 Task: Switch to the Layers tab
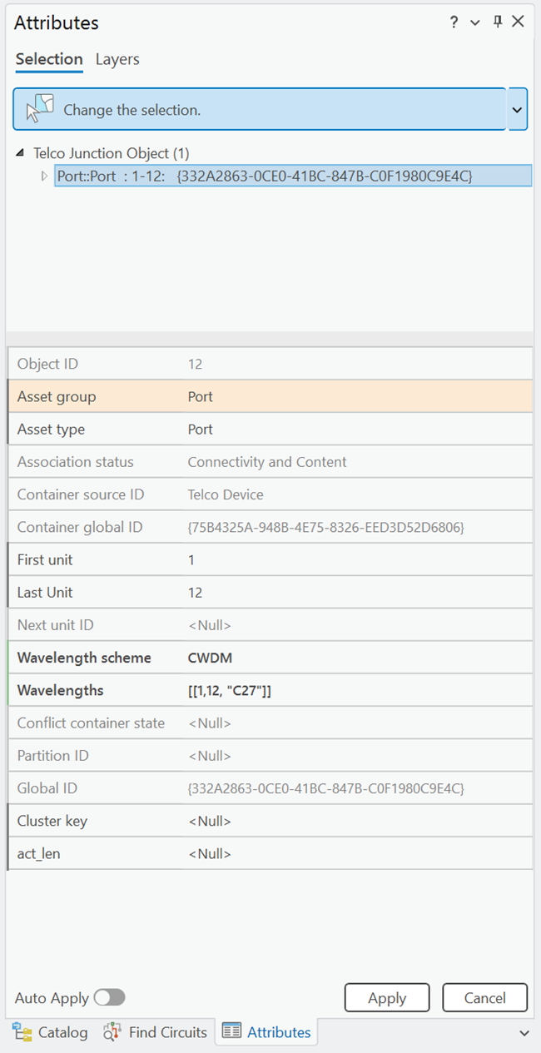coord(117,59)
